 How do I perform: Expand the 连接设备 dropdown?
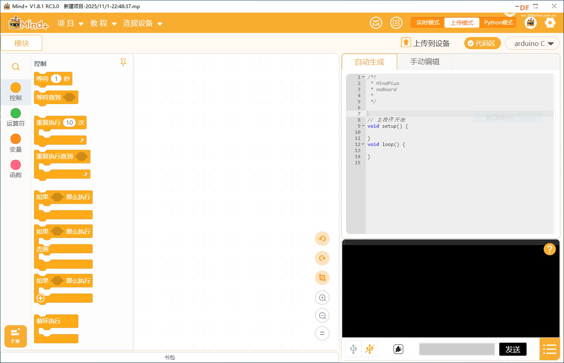pos(143,23)
